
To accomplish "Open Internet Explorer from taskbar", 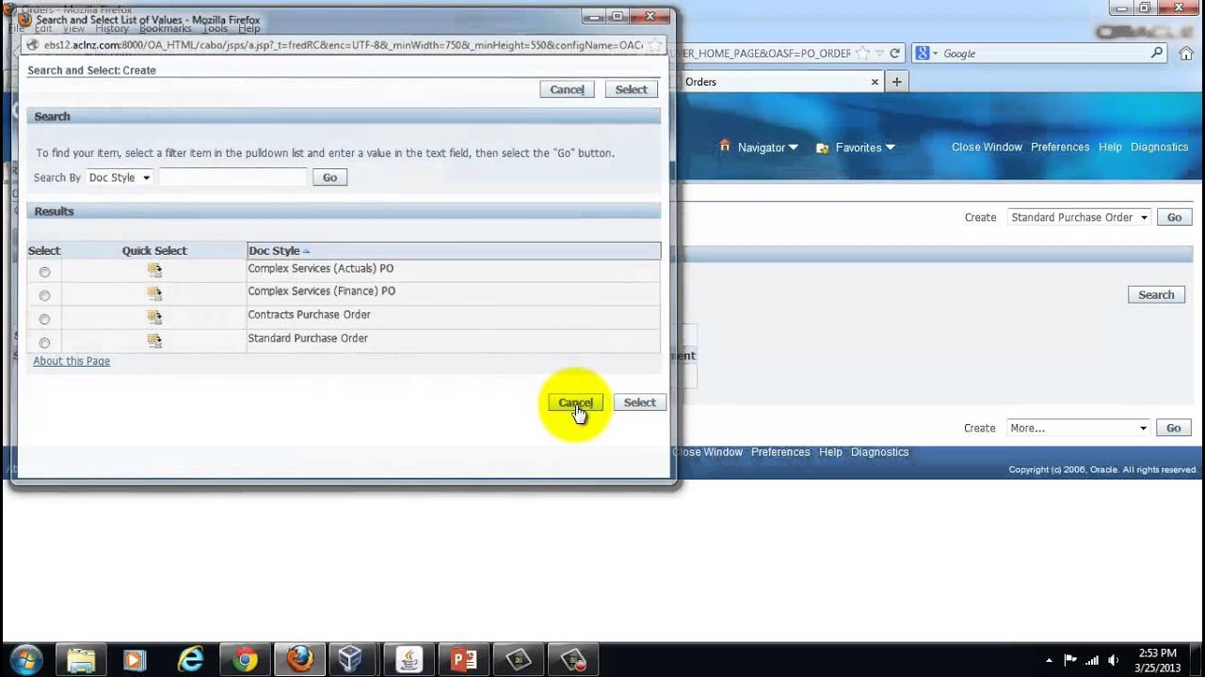I will click(190, 660).
